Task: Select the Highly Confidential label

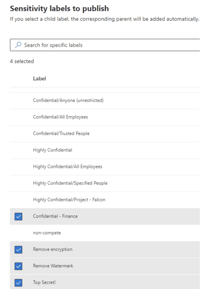Action: (105, 150)
